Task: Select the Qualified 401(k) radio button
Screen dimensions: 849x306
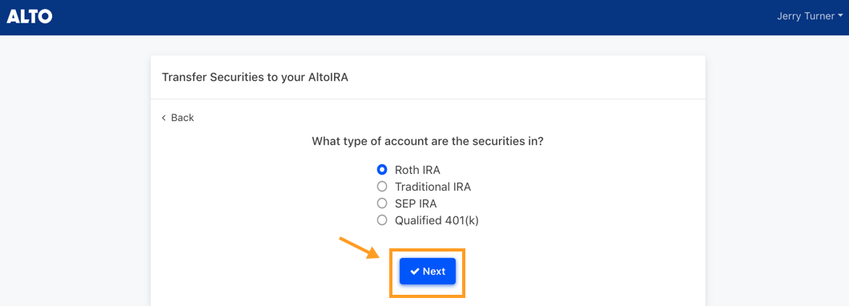Action: tap(382, 220)
